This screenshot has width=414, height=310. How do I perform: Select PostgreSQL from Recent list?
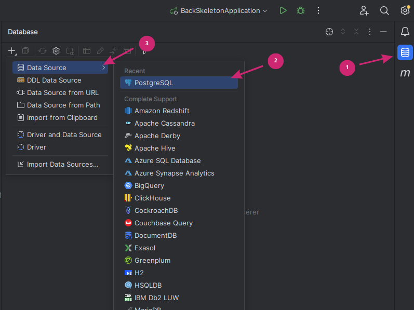(179, 83)
